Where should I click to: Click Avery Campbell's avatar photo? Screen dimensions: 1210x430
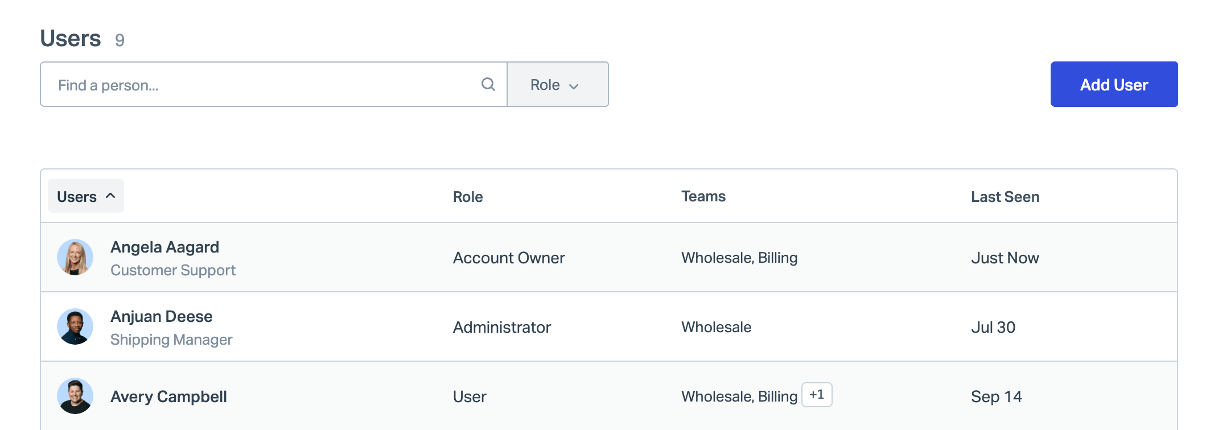pos(75,396)
